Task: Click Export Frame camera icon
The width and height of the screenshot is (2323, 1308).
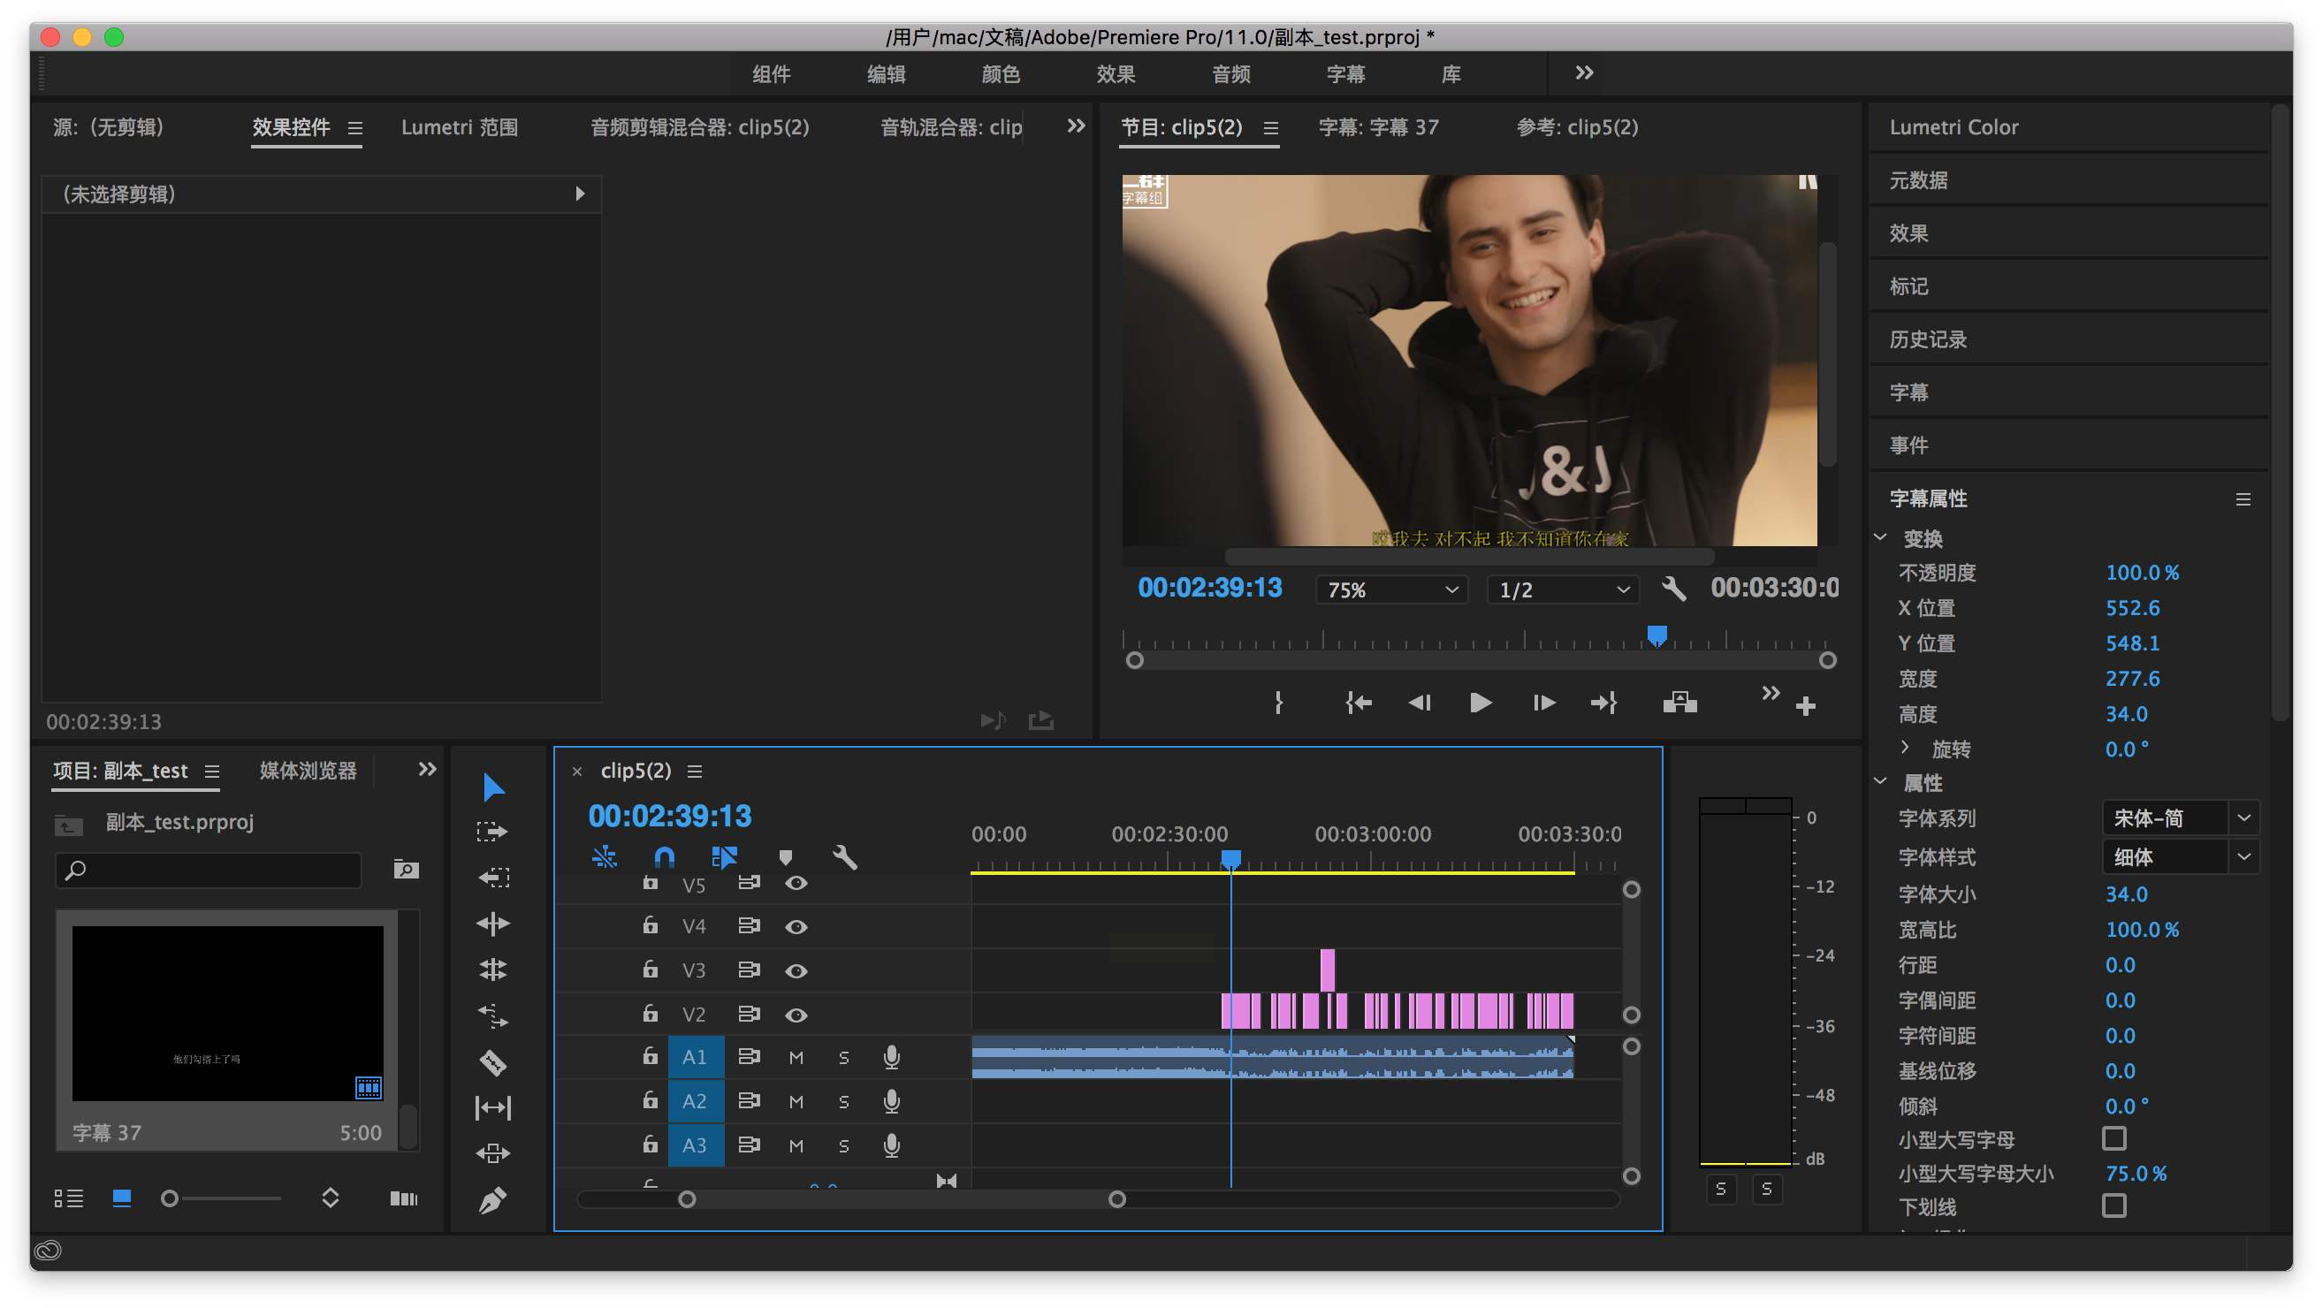Action: (1679, 703)
